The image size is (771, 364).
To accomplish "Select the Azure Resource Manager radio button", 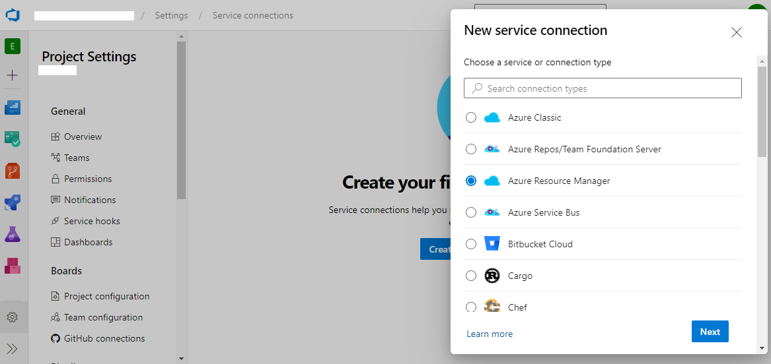I will point(471,181).
